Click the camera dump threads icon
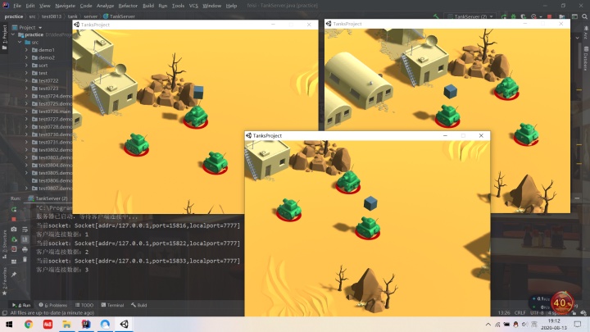Viewport: 590px width, 332px height. click(14, 230)
